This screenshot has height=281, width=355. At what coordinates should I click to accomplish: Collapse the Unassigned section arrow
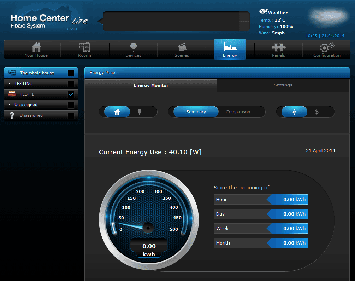click(x=10, y=105)
